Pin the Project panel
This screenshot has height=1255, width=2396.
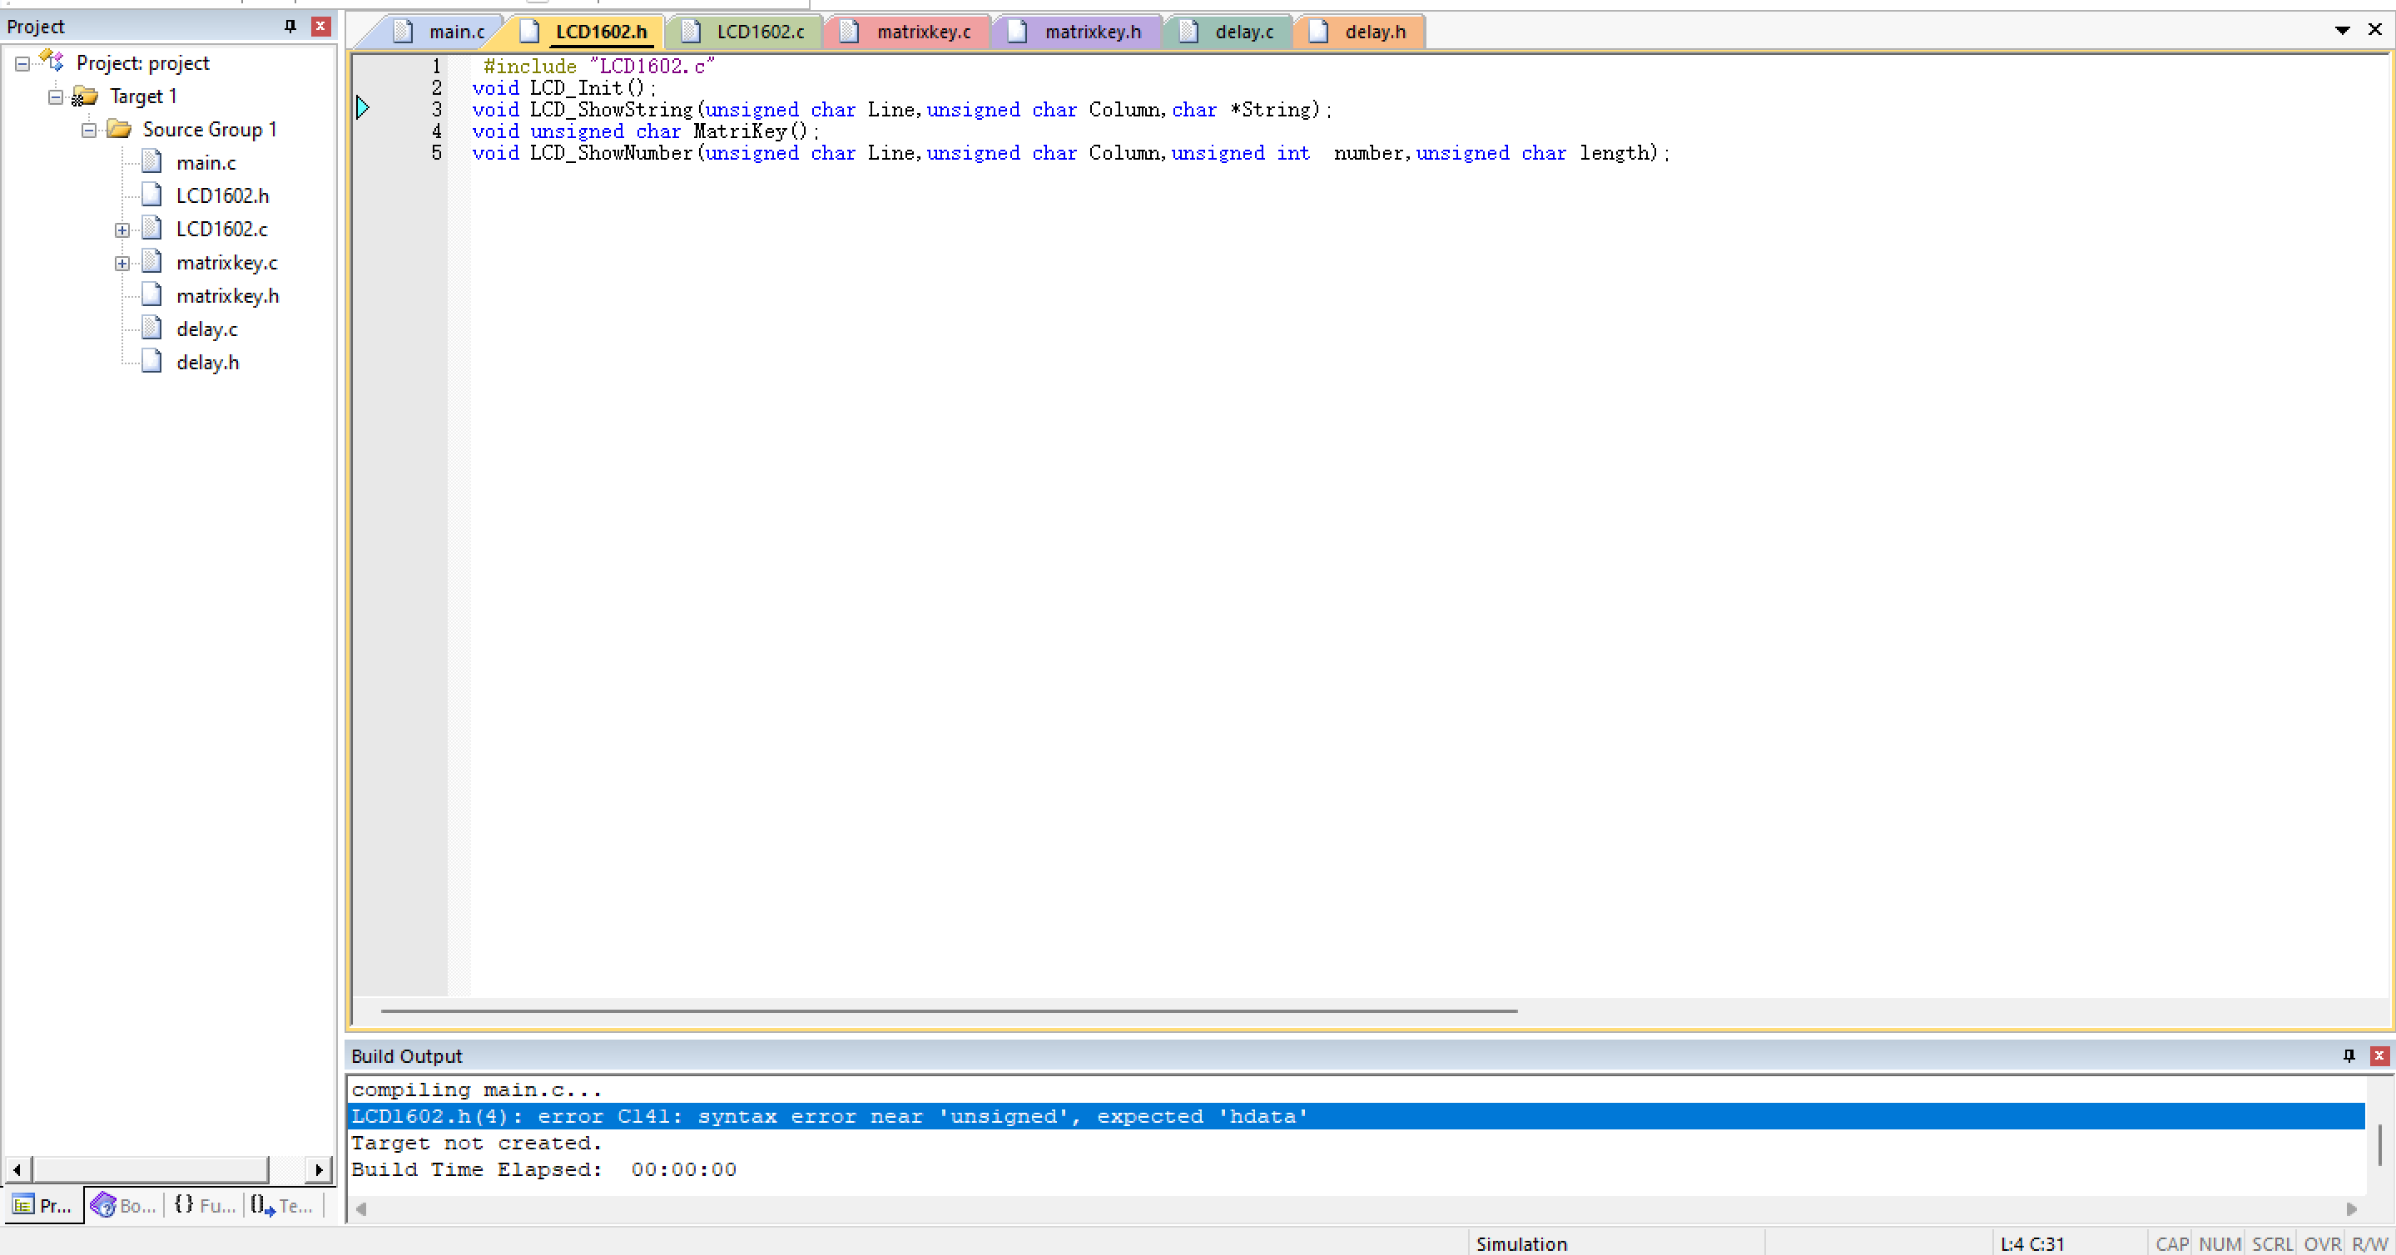(x=290, y=26)
